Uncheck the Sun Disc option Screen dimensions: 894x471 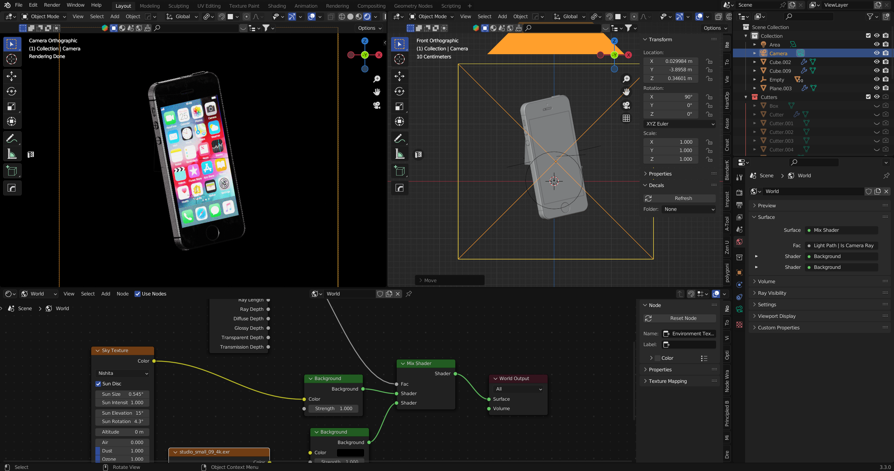99,384
